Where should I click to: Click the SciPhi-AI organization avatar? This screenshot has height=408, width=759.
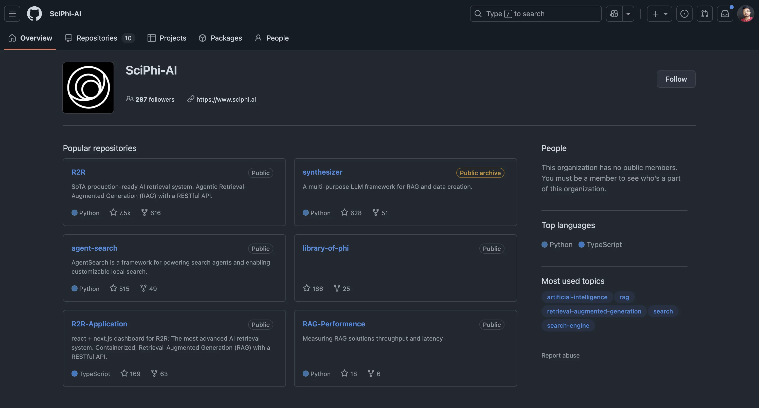click(88, 87)
